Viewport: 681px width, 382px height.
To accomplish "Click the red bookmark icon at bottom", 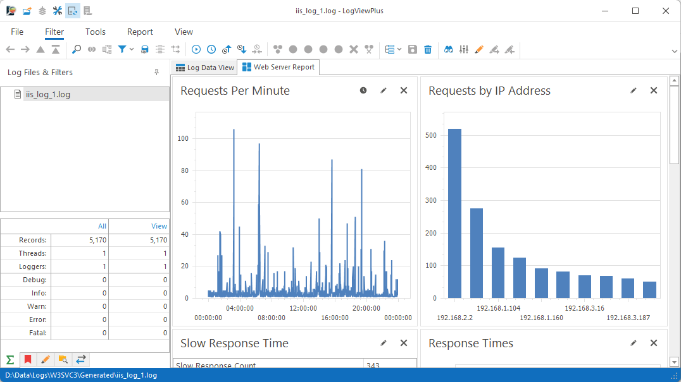I will point(28,359).
